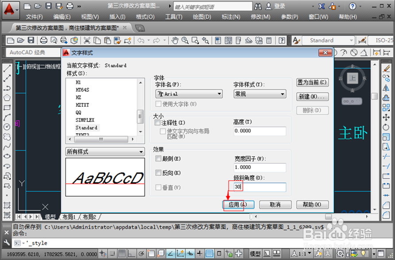Click the 取消 cancel button
Viewport: 395px width, 260px height.
point(275,205)
